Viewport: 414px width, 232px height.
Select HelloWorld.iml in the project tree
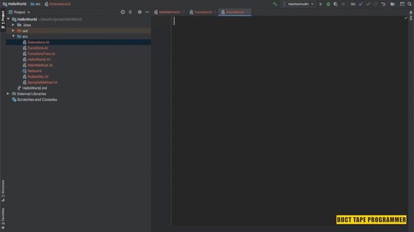click(34, 88)
